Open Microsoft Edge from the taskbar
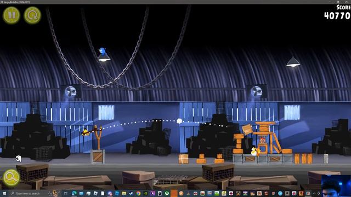Image resolution: width=351 pixels, height=197 pixels. 74,193
